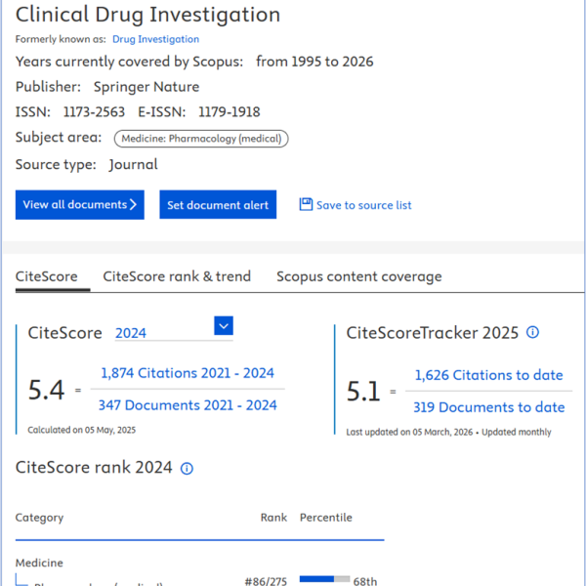Open the CiteScore rank & trend tab
This screenshot has height=586, width=586.
177,276
